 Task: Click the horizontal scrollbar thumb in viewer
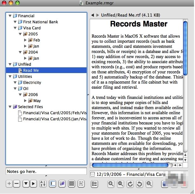(130, 165)
